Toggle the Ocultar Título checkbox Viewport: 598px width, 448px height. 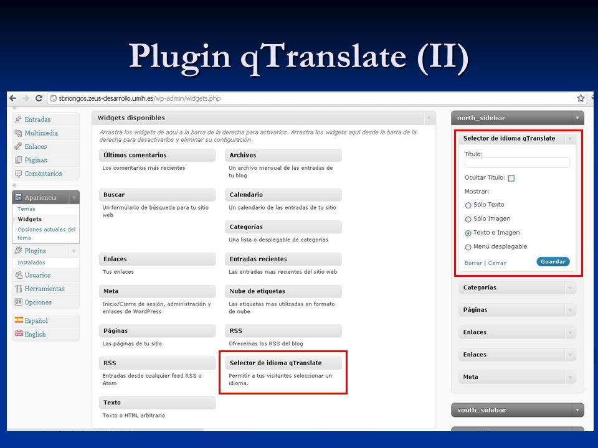(511, 179)
